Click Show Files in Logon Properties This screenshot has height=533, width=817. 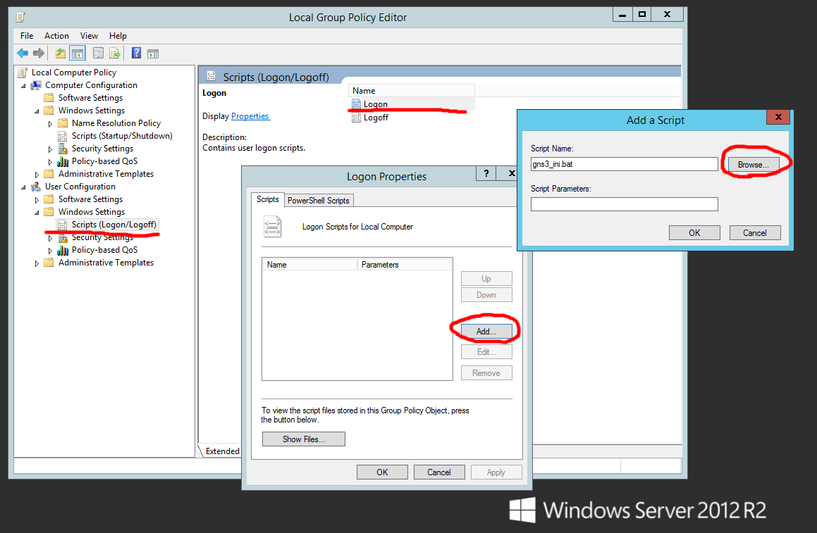(303, 439)
